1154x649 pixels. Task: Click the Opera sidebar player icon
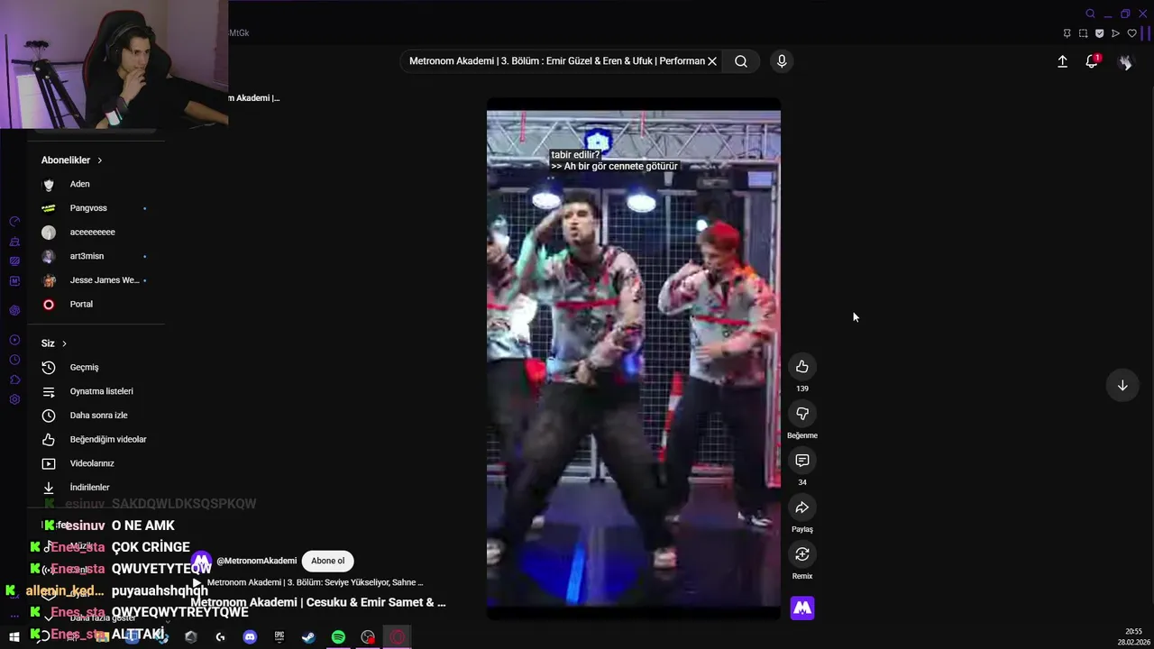click(14, 340)
